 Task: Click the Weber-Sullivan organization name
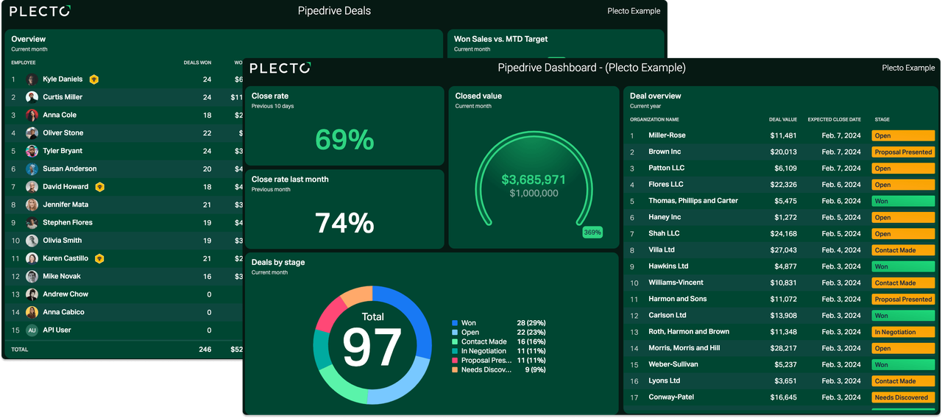[675, 364]
